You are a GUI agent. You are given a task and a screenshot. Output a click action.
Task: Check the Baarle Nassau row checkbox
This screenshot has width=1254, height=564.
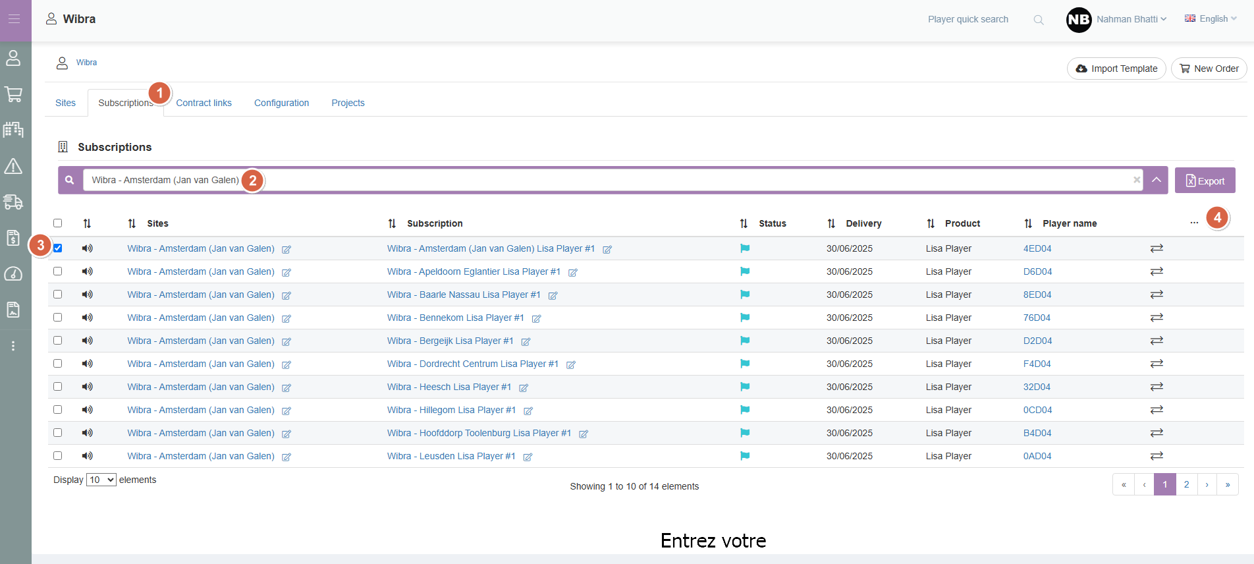coord(58,295)
